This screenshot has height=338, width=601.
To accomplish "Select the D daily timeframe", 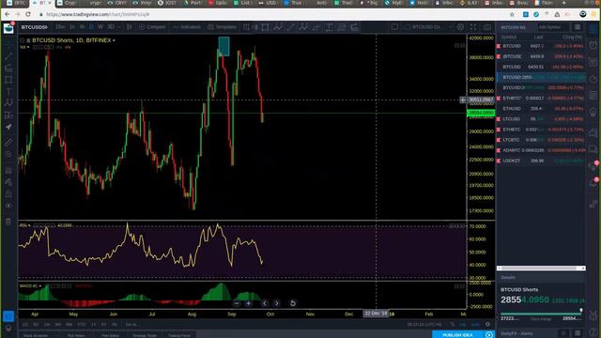I will (91, 27).
